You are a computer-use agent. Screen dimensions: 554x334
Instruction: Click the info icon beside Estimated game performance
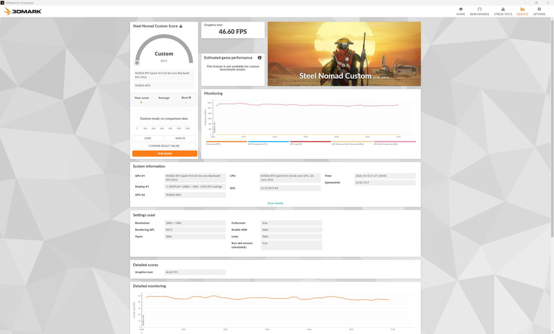click(x=259, y=57)
